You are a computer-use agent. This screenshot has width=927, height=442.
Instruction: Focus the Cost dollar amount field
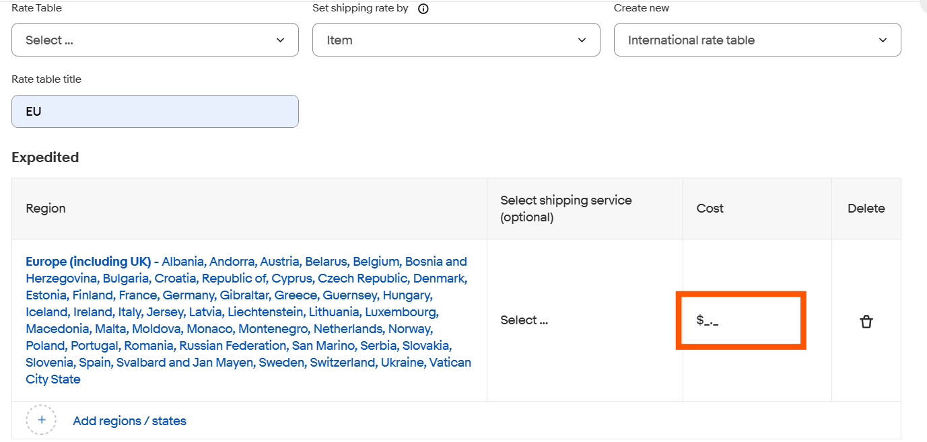[x=741, y=320]
